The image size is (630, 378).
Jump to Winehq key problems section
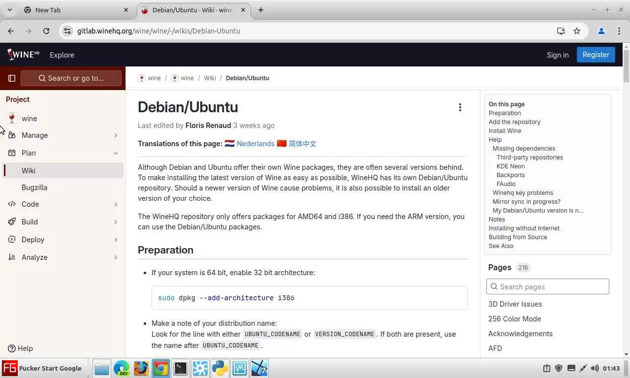(523, 193)
